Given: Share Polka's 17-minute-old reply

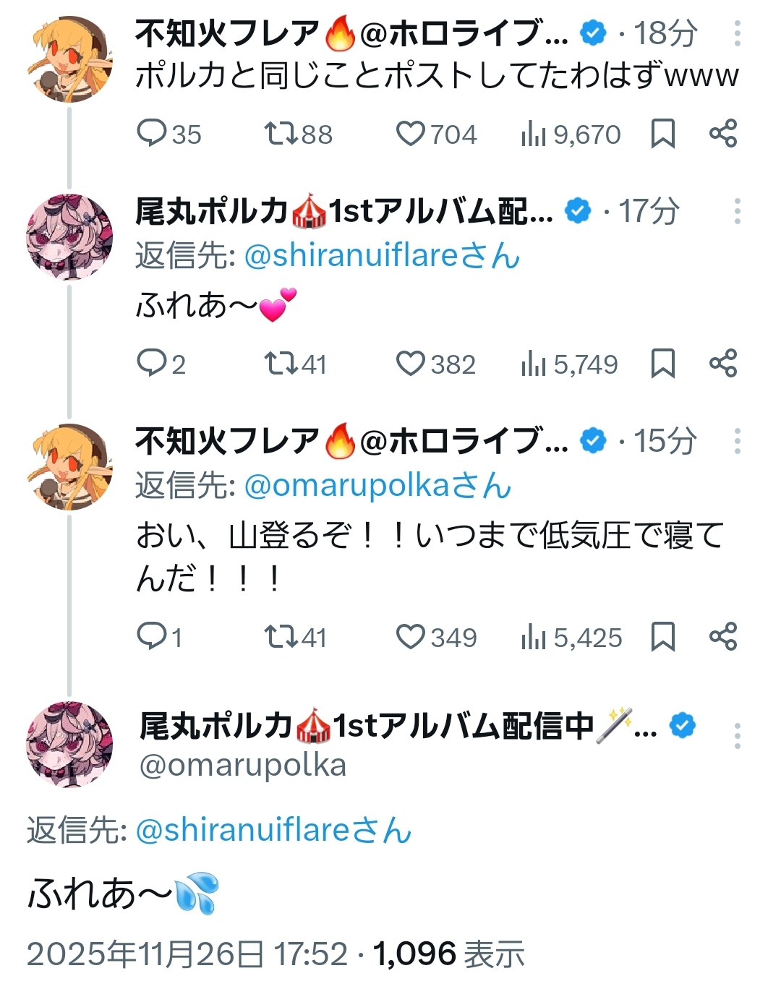Looking at the screenshot, I should point(722,364).
